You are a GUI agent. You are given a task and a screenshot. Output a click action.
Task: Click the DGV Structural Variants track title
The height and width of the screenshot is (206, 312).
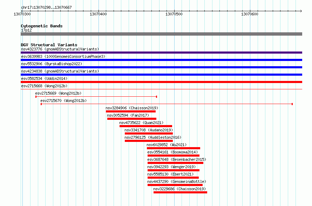(x=49, y=45)
